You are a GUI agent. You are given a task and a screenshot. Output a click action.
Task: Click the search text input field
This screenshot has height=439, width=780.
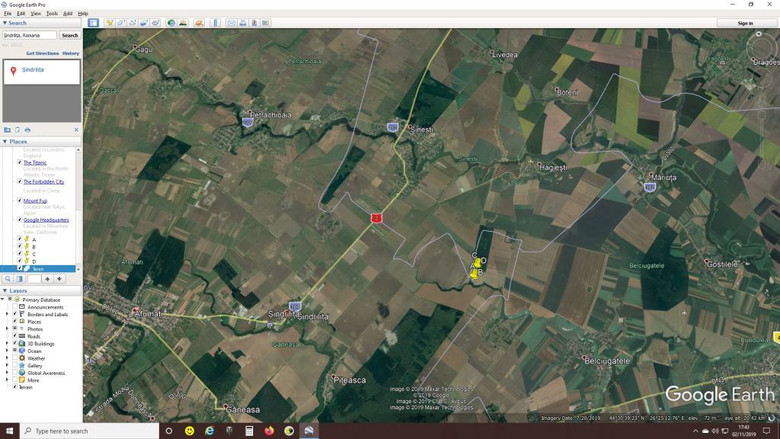(29, 35)
